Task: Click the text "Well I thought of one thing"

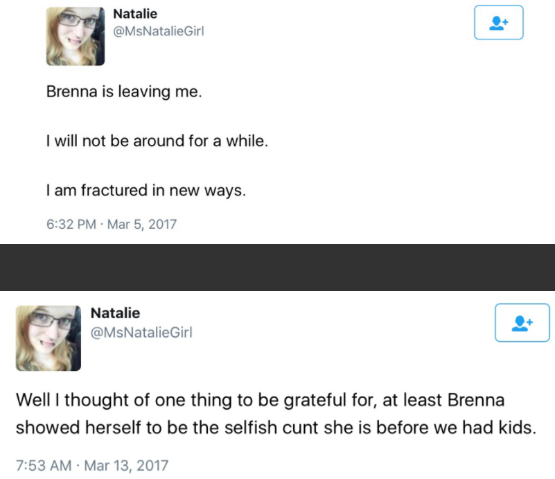Action: [x=122, y=400]
